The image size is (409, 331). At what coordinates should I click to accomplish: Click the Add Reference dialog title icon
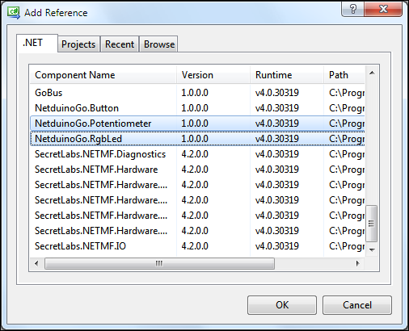14,13
